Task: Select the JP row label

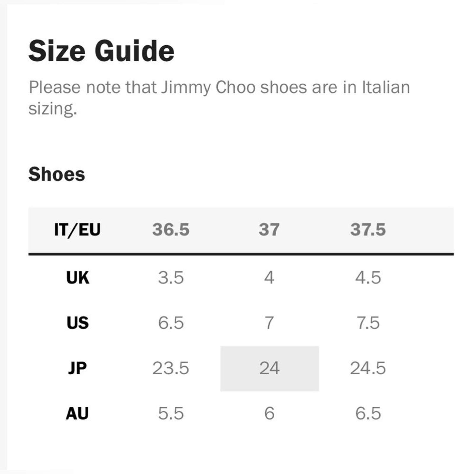Action: (x=77, y=368)
